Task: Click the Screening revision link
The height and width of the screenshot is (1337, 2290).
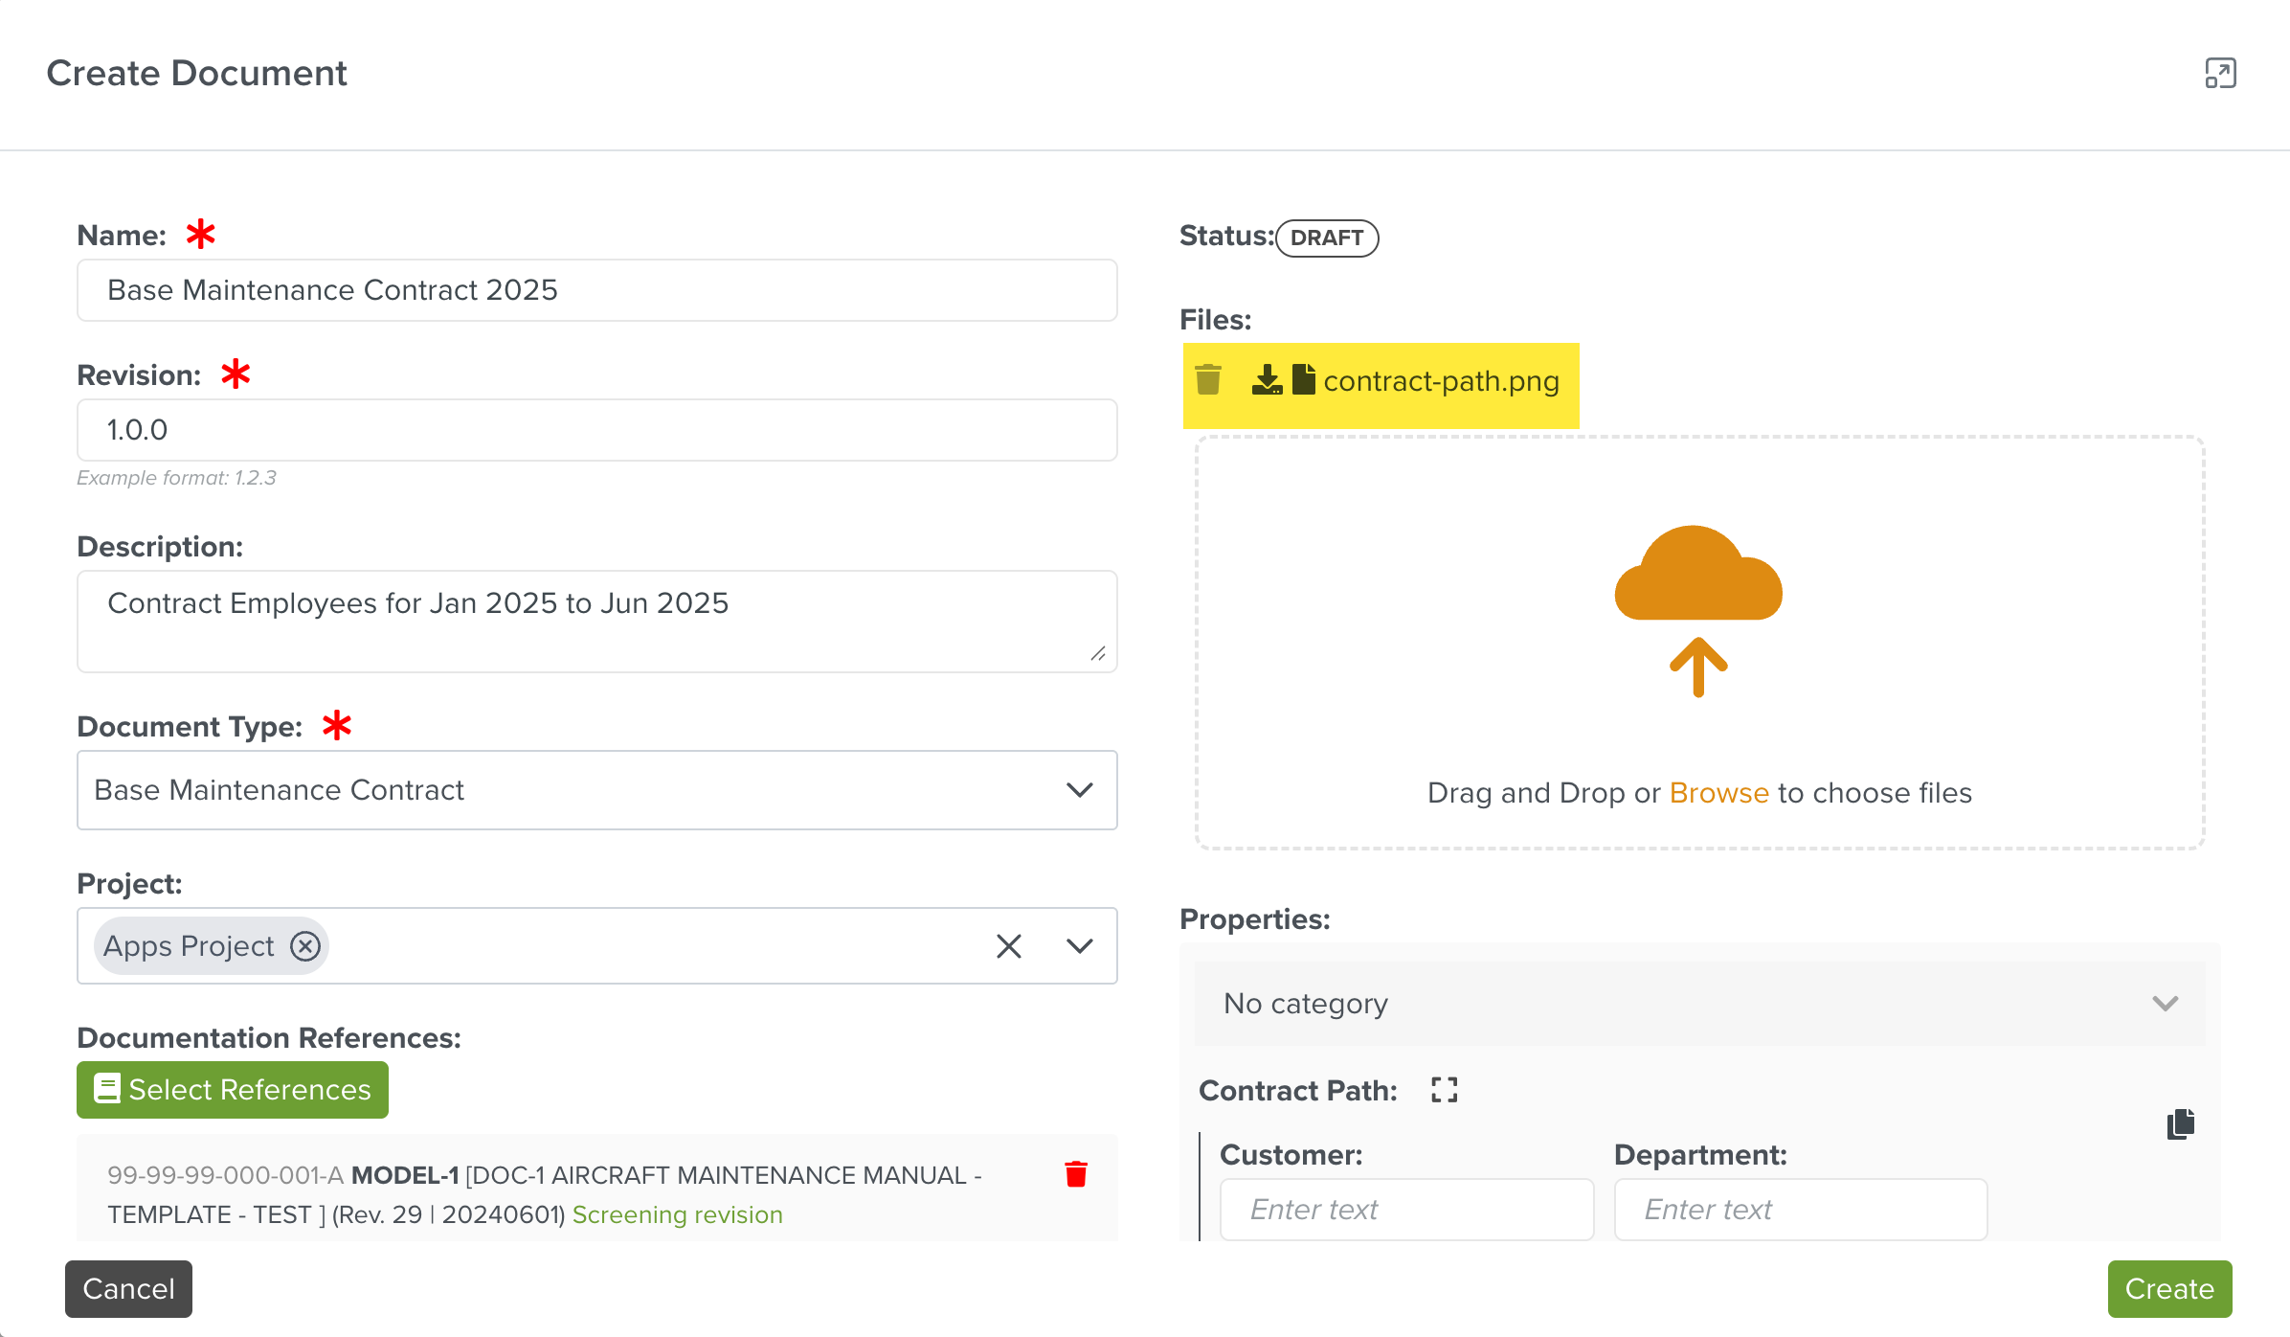Action: tap(677, 1214)
